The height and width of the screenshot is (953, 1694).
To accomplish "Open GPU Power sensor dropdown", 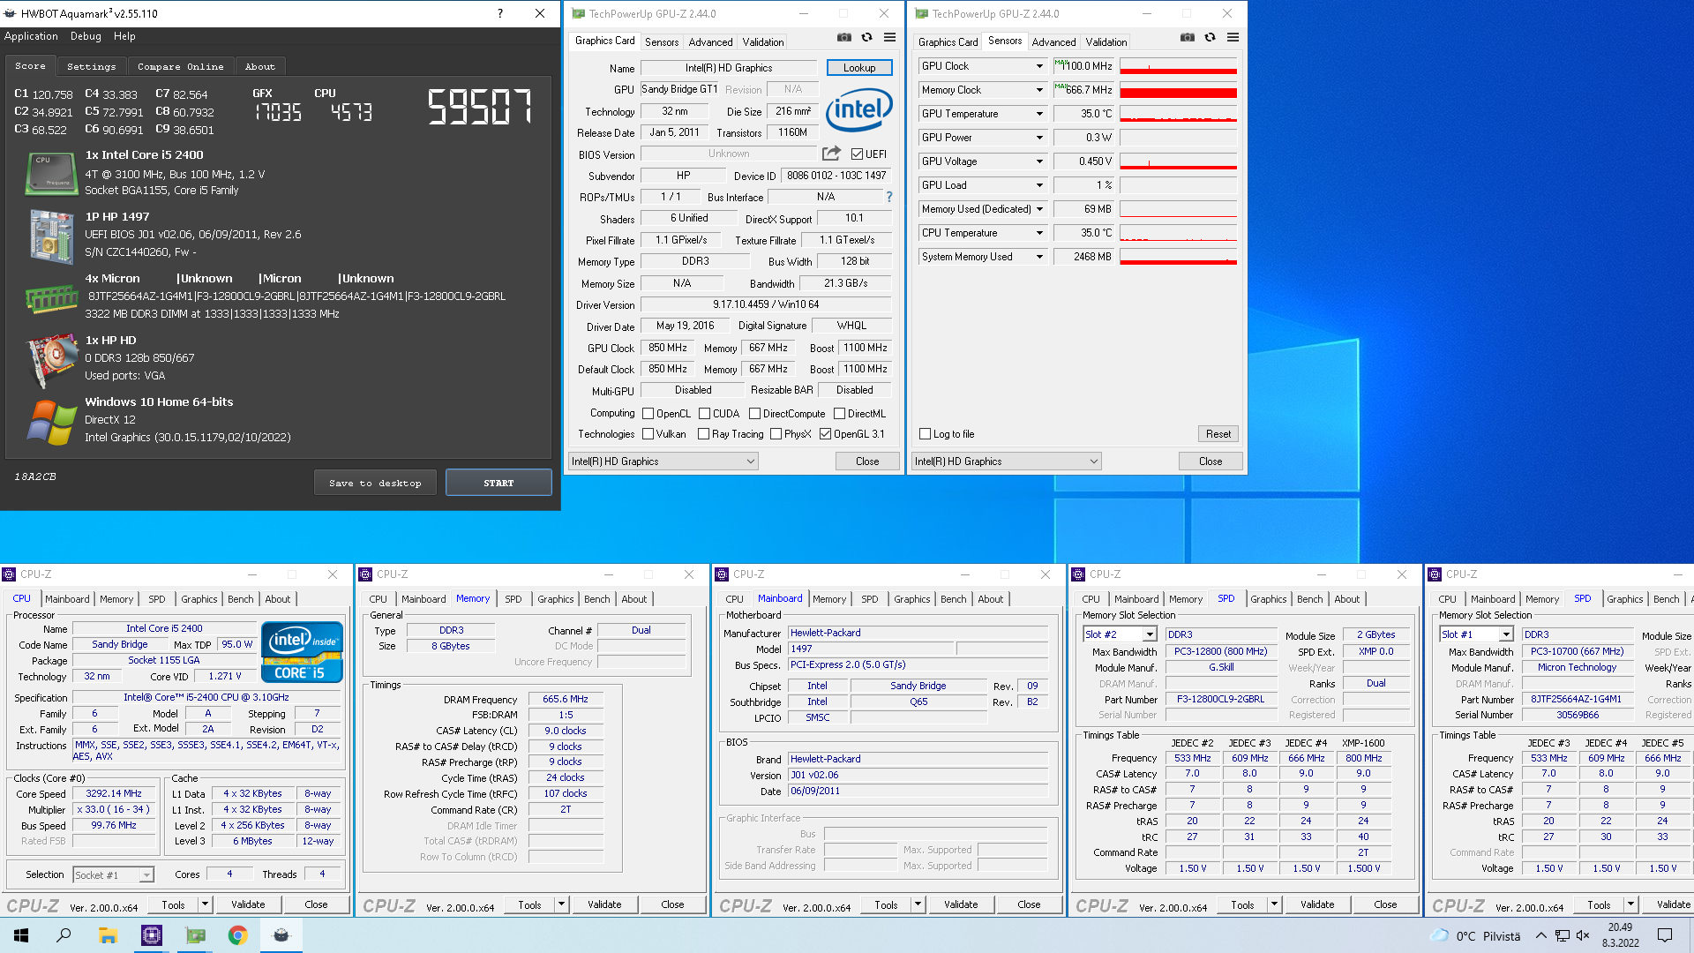I will (x=1039, y=138).
